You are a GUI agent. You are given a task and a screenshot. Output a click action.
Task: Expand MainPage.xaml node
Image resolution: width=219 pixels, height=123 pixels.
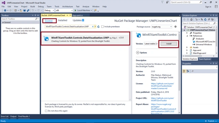tap(187, 53)
